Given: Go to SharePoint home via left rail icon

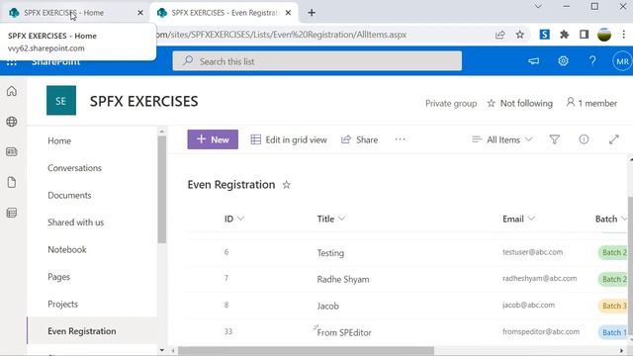Looking at the screenshot, I should pyautogui.click(x=12, y=91).
